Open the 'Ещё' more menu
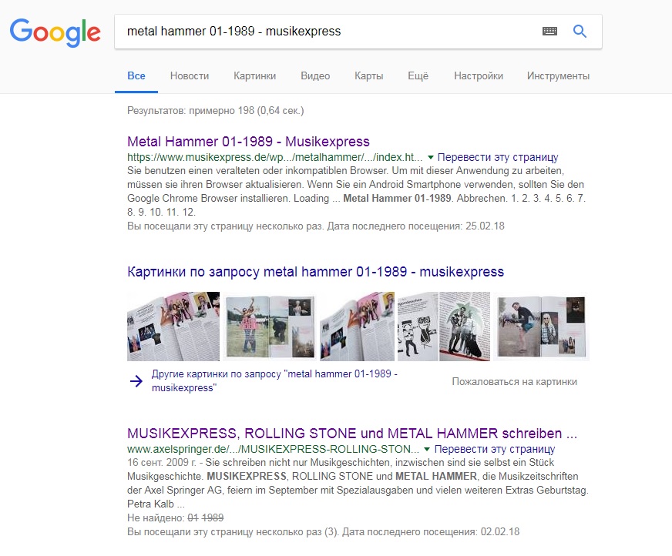Image resolution: width=672 pixels, height=556 pixels. (418, 75)
